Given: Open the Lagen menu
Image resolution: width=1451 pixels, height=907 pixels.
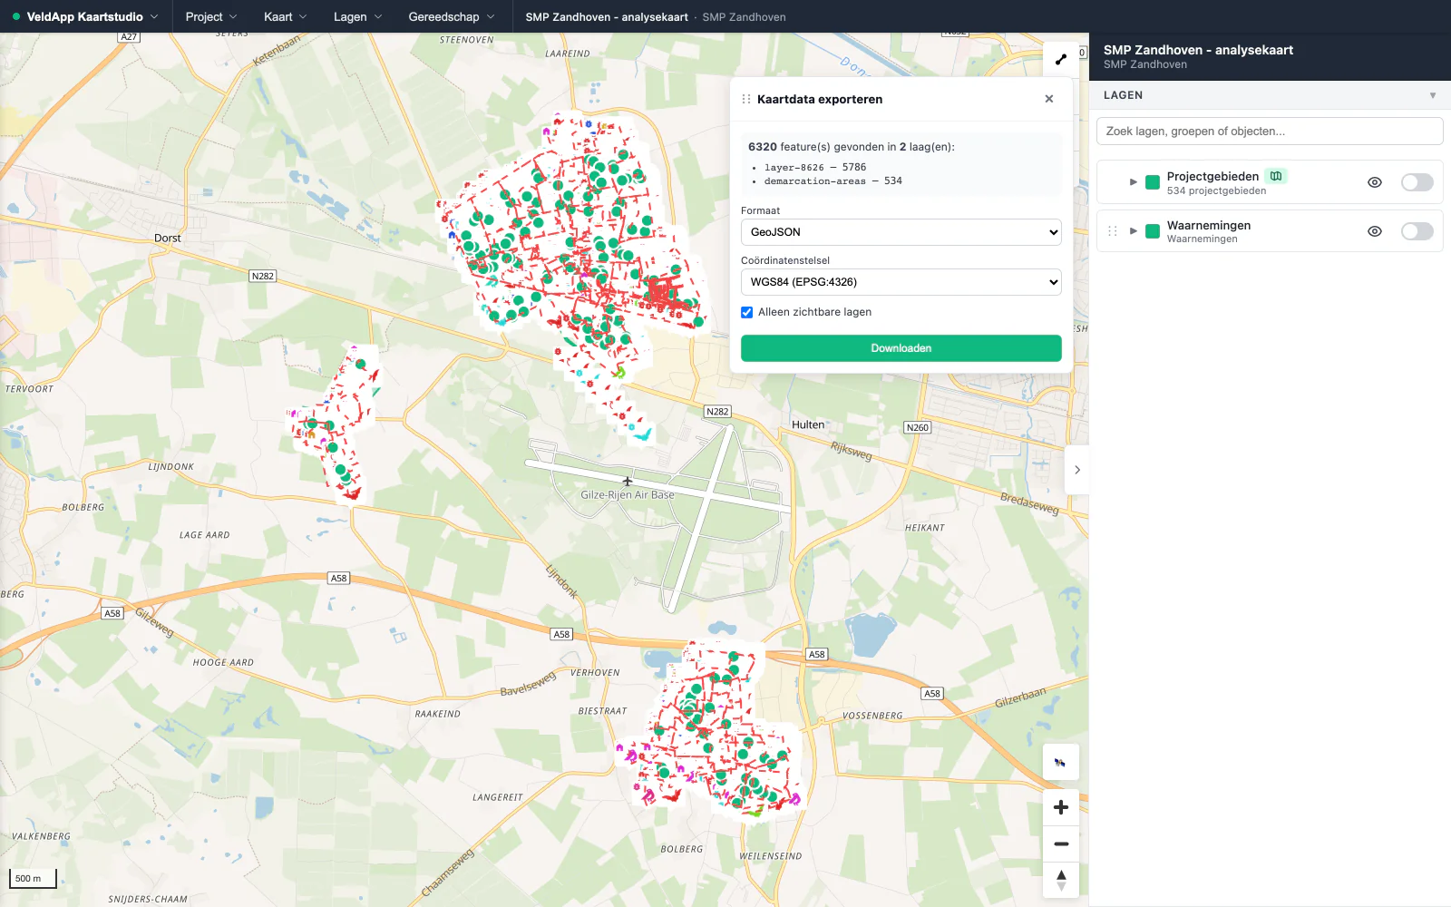Looking at the screenshot, I should [358, 16].
